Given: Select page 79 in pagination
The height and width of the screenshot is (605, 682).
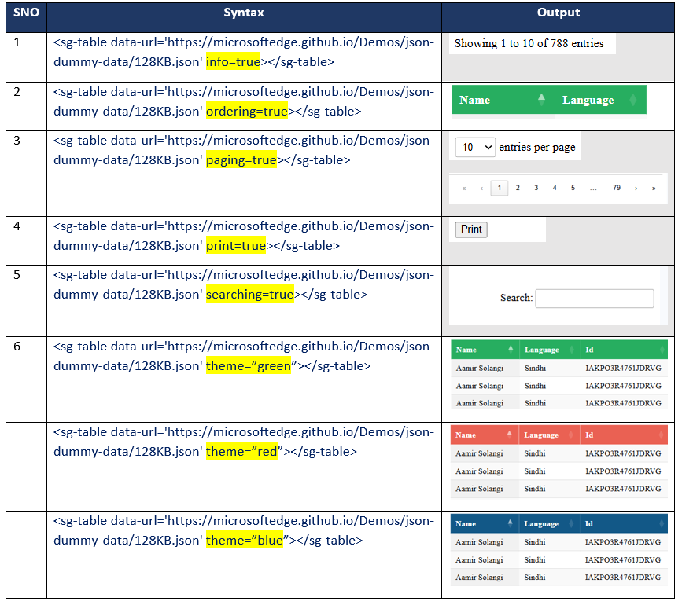Looking at the screenshot, I should click(617, 188).
